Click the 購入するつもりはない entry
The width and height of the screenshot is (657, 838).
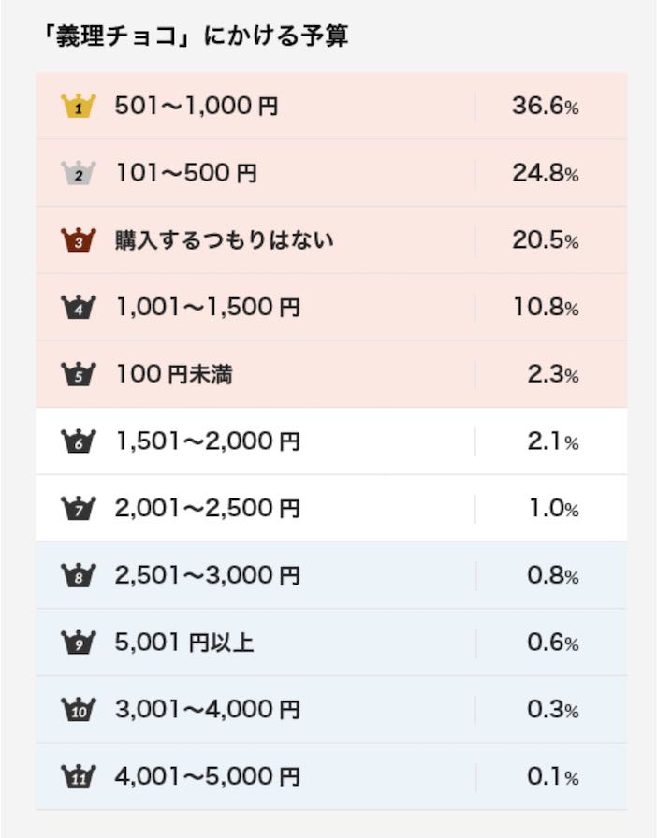tap(225, 240)
